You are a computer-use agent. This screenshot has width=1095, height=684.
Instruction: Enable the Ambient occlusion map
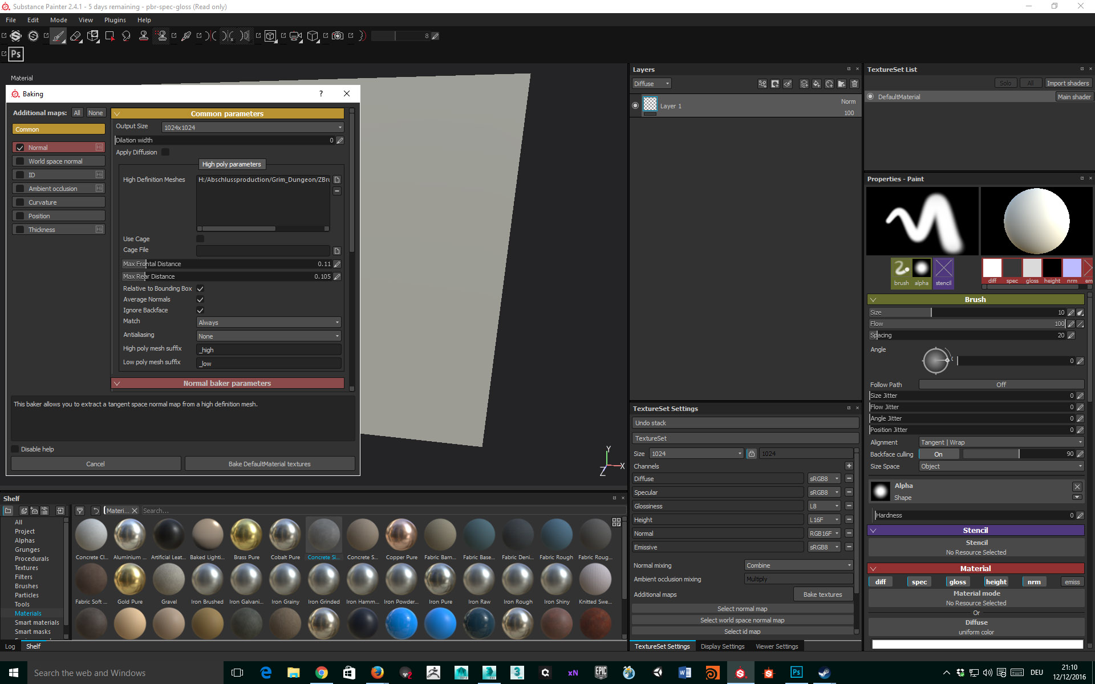pos(20,189)
